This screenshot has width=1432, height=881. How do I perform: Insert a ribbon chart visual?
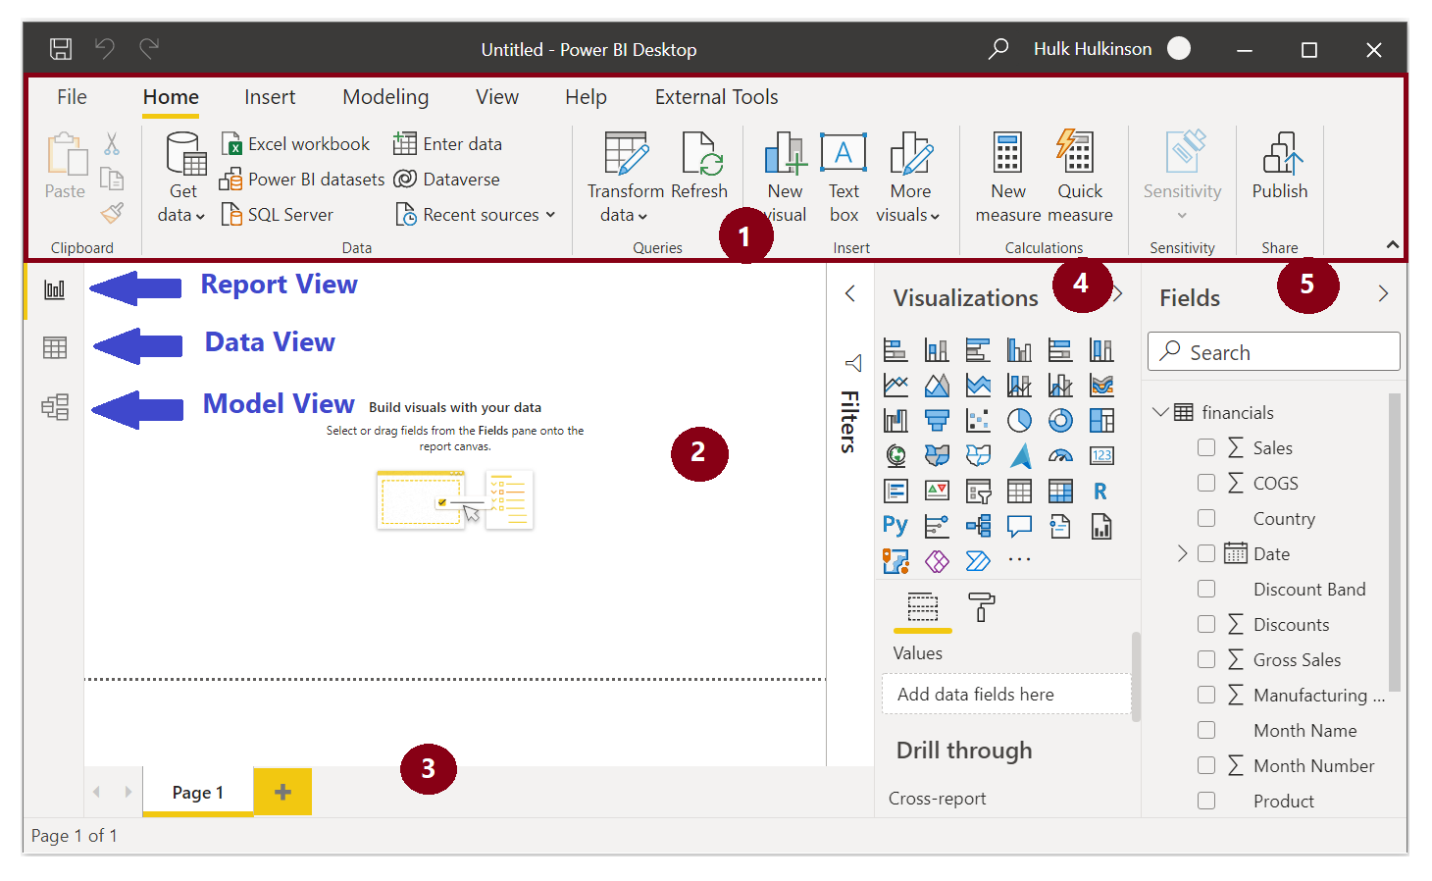[1101, 385]
